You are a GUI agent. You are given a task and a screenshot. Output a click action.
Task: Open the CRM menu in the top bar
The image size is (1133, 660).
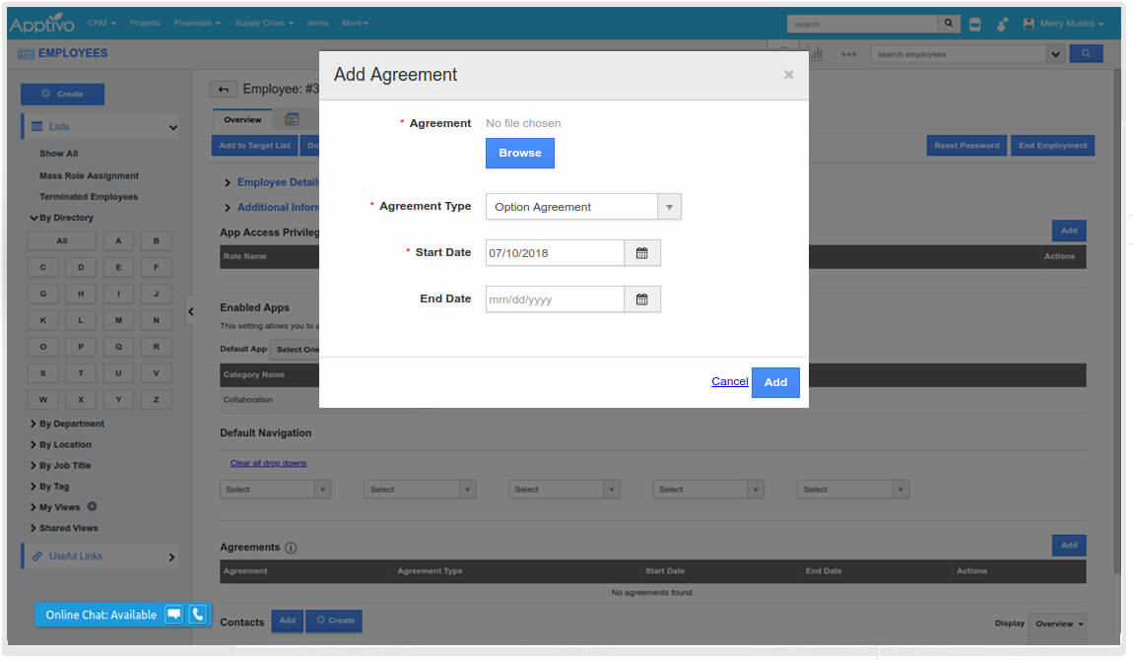click(99, 22)
